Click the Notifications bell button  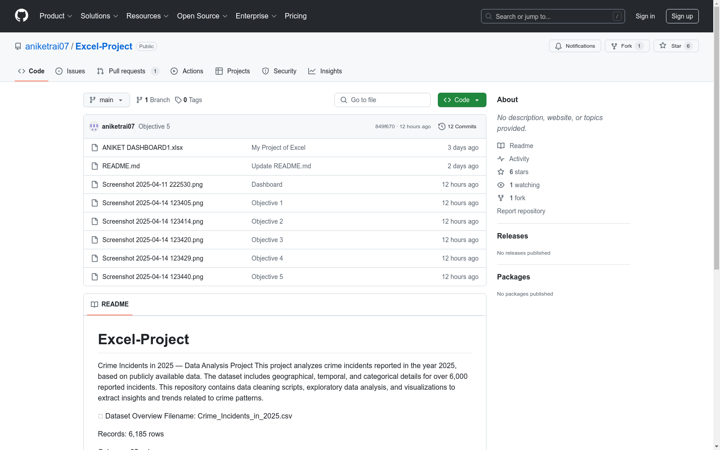pos(575,46)
